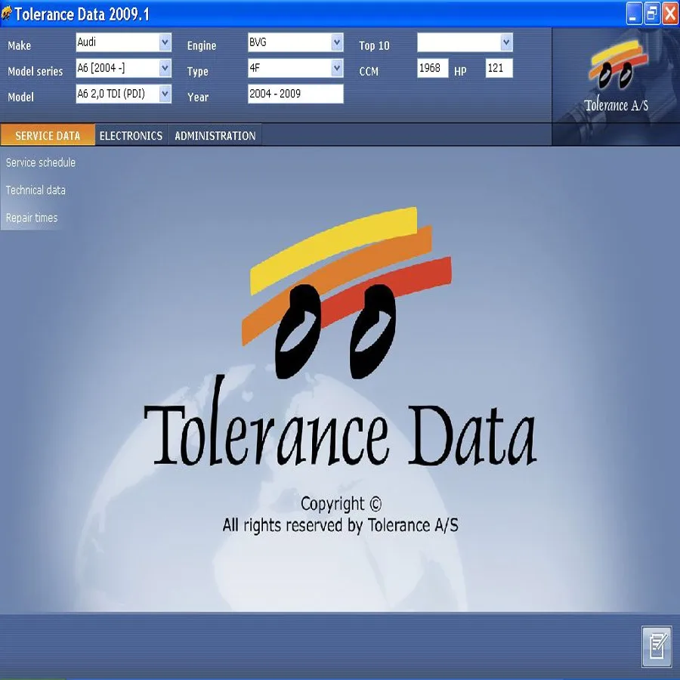The image size is (680, 680).
Task: Expand the Model series dropdown
Action: click(165, 68)
